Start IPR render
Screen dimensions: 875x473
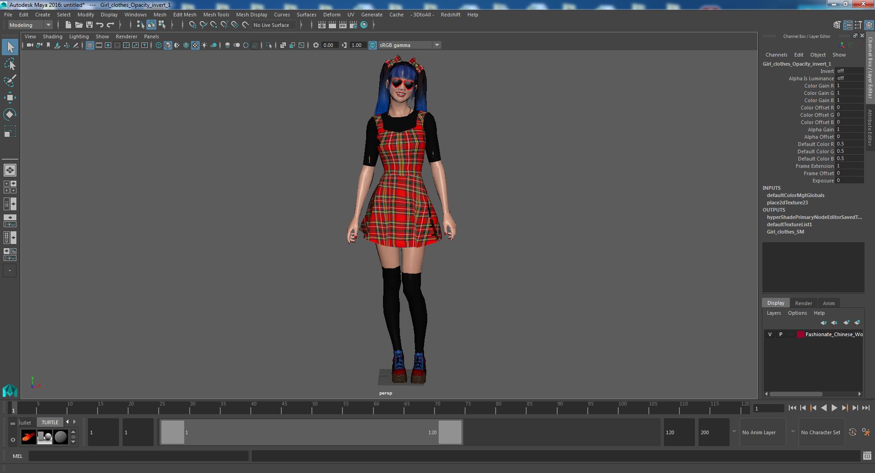pyautogui.click(x=342, y=25)
